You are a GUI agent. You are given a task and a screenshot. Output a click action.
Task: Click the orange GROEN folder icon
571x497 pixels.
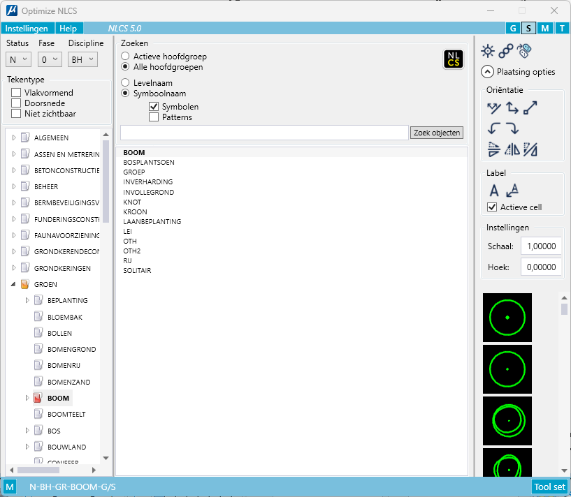(24, 284)
